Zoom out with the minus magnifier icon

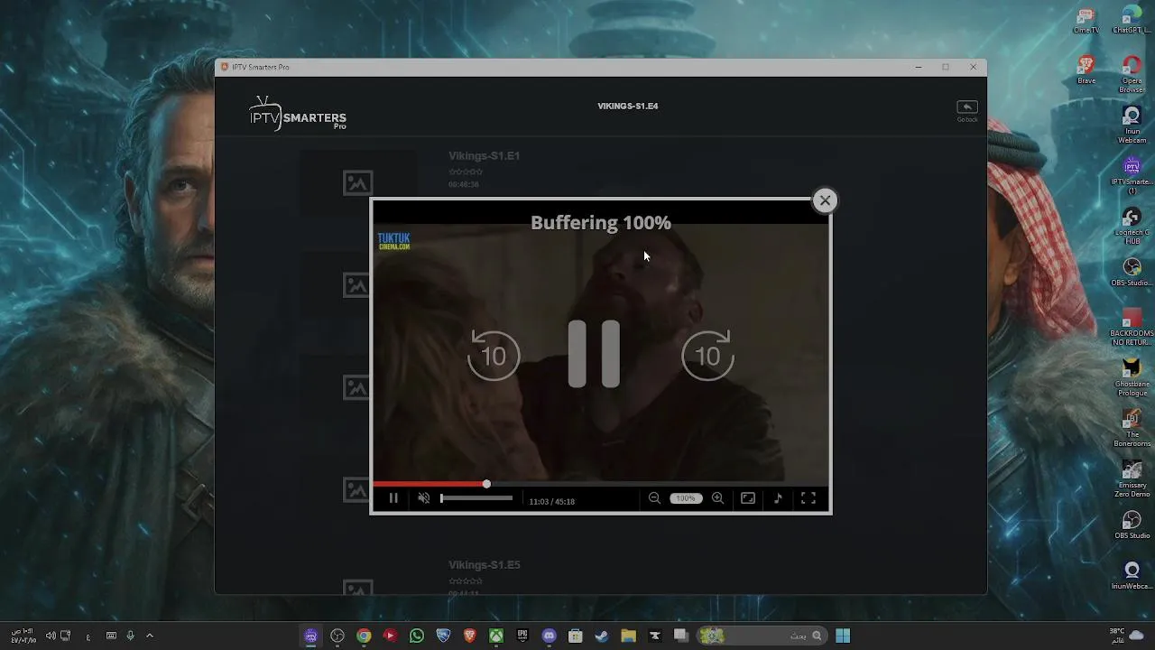(654, 498)
